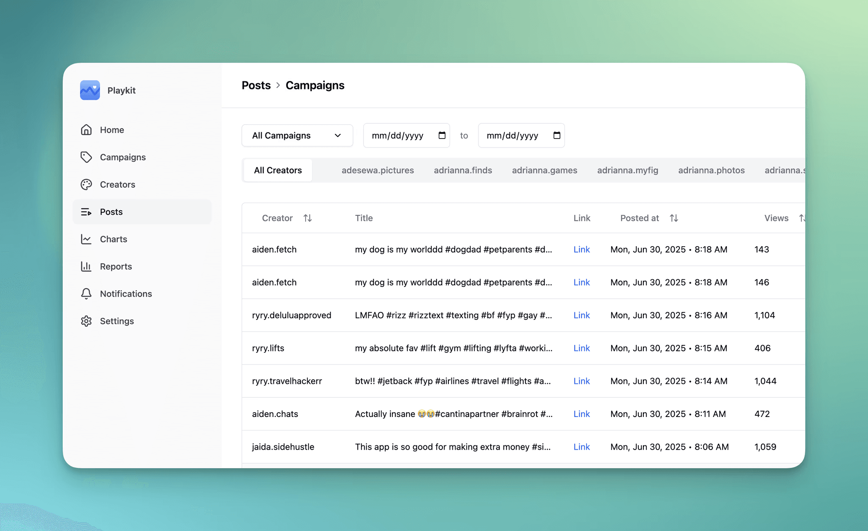
Task: Open Charts via line chart icon
Action: coord(86,239)
